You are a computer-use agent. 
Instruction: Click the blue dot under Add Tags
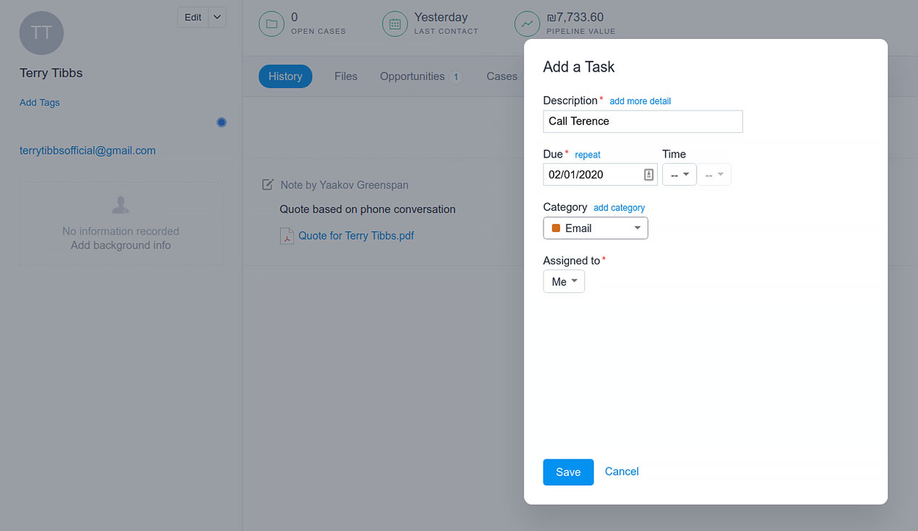221,122
